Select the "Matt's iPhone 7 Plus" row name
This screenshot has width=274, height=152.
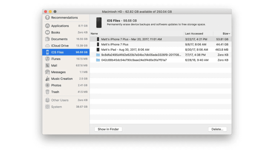[x=115, y=44]
